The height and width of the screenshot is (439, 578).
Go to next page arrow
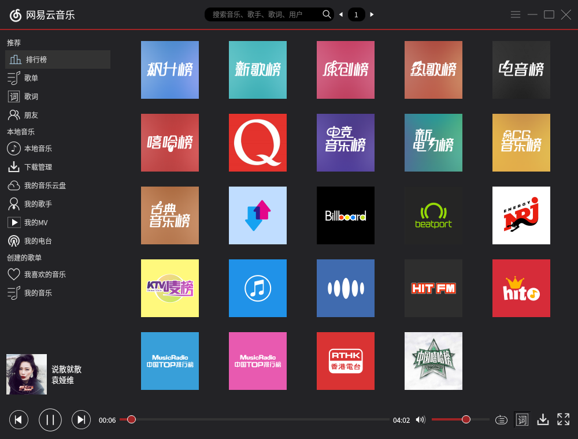372,14
